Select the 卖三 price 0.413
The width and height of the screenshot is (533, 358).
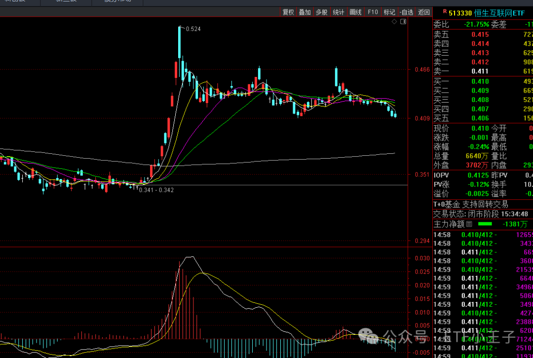480,53
